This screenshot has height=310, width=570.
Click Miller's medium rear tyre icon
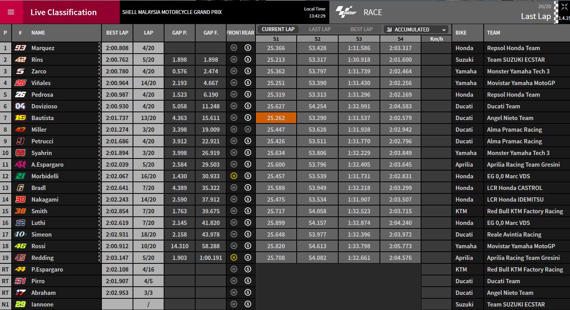(248, 129)
